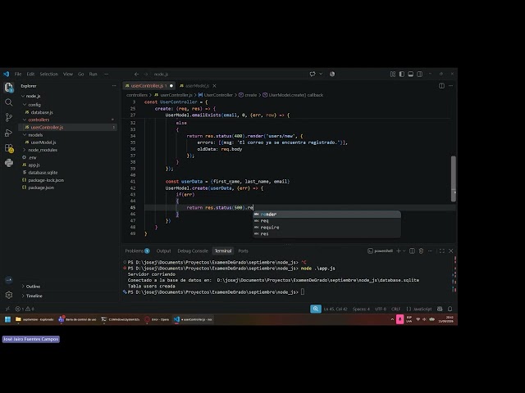Select the 'render' autocomplete suggestion

tap(326, 215)
